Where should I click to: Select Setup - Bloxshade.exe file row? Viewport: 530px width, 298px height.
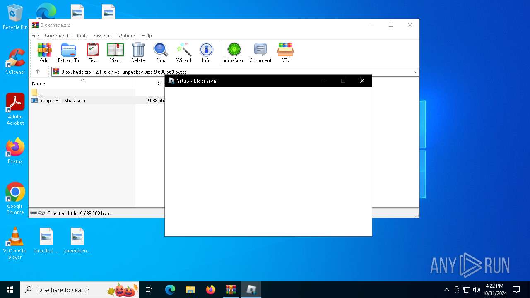pyautogui.click(x=98, y=101)
